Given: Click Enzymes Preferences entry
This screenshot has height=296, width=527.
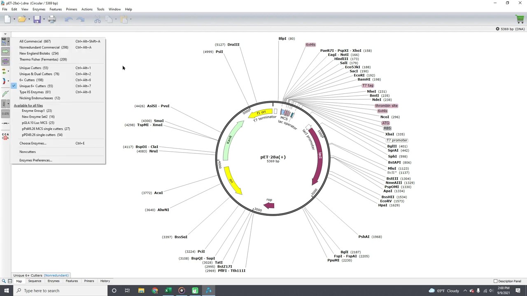Looking at the screenshot, I should [35, 160].
